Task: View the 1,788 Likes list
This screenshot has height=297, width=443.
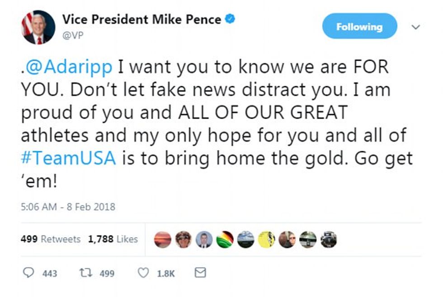Action: coord(113,239)
